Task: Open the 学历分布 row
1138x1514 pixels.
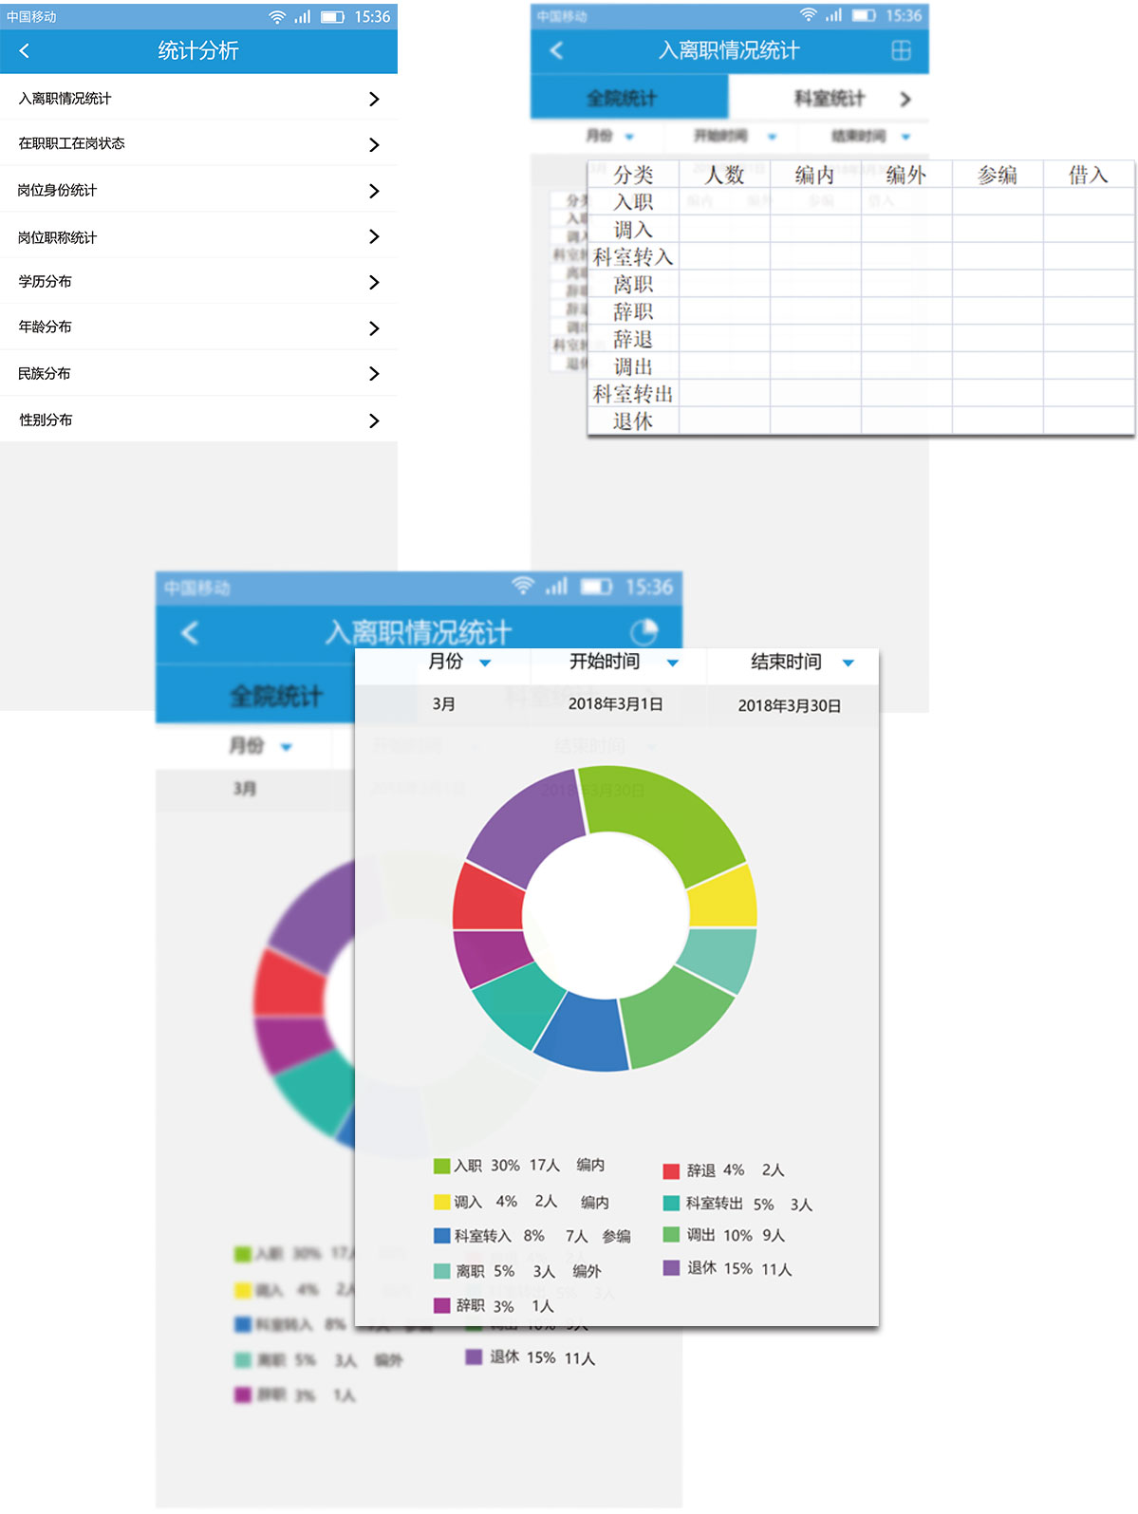Action: click(x=198, y=282)
